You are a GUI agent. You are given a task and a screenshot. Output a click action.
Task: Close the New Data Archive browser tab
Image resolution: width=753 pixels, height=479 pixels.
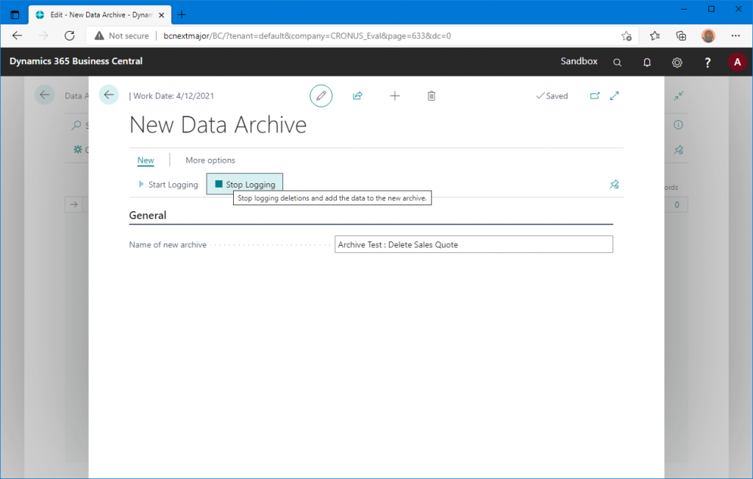161,15
